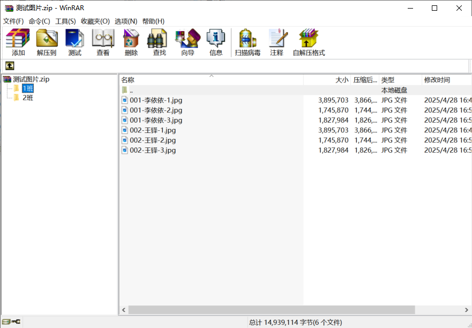The image size is (472, 328).
Task: Click the horizontal scrollbar right arrow
Action: (x=467, y=310)
